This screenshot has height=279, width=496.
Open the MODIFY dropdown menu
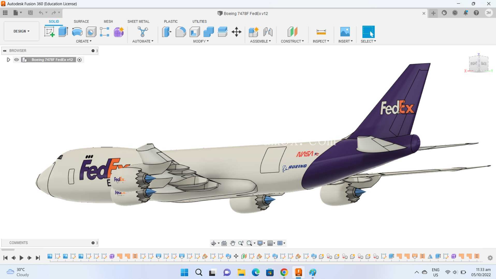[x=201, y=41]
